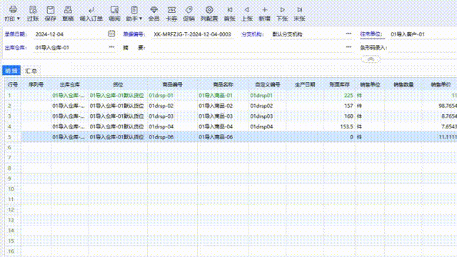457x257 pixels.
Task: Click the 条形码录入 barcode input field
Action: pyautogui.click(x=423, y=48)
